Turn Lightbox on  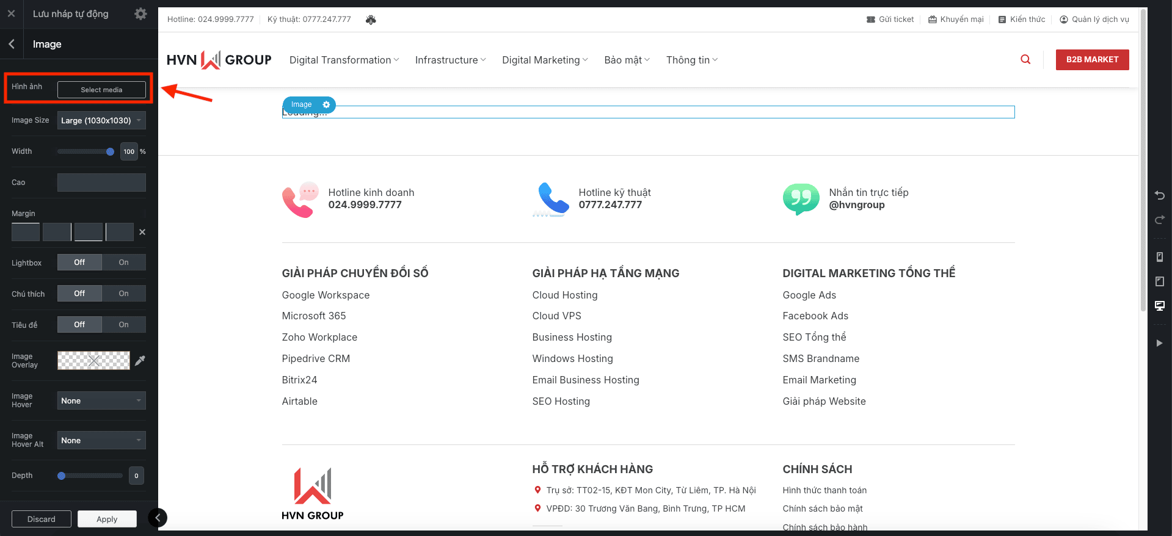click(x=123, y=263)
